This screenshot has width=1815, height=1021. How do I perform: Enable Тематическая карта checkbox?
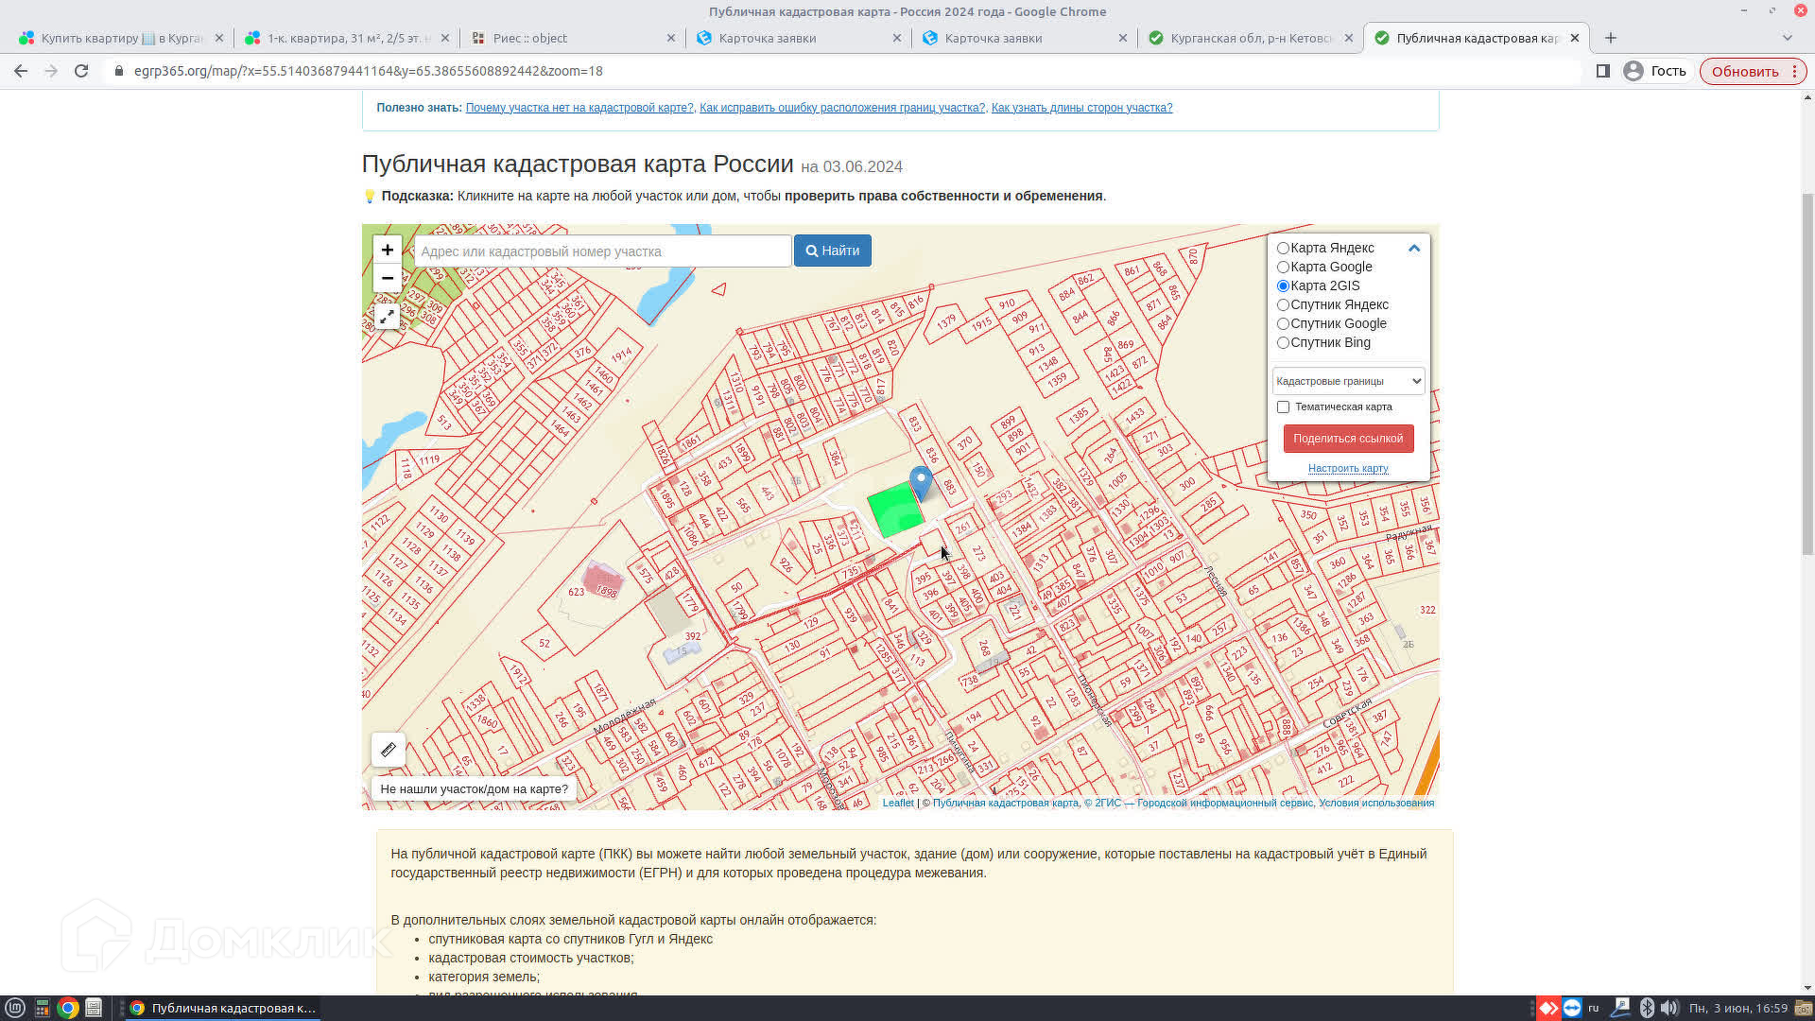click(x=1283, y=407)
